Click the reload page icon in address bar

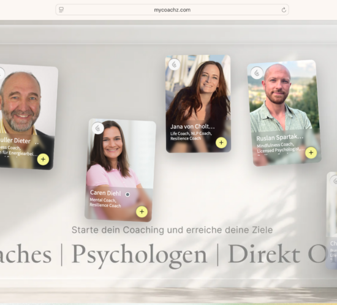point(284,10)
